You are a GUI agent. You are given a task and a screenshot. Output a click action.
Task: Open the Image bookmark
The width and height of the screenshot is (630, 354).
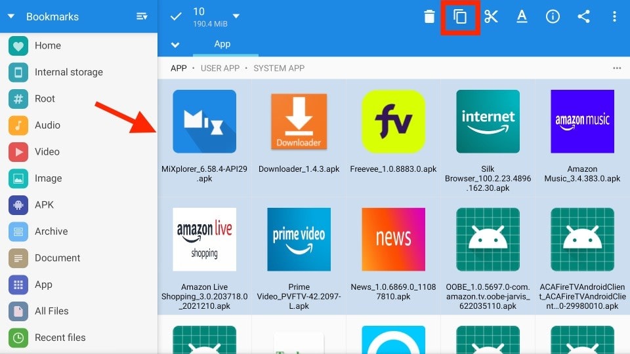coord(79,178)
